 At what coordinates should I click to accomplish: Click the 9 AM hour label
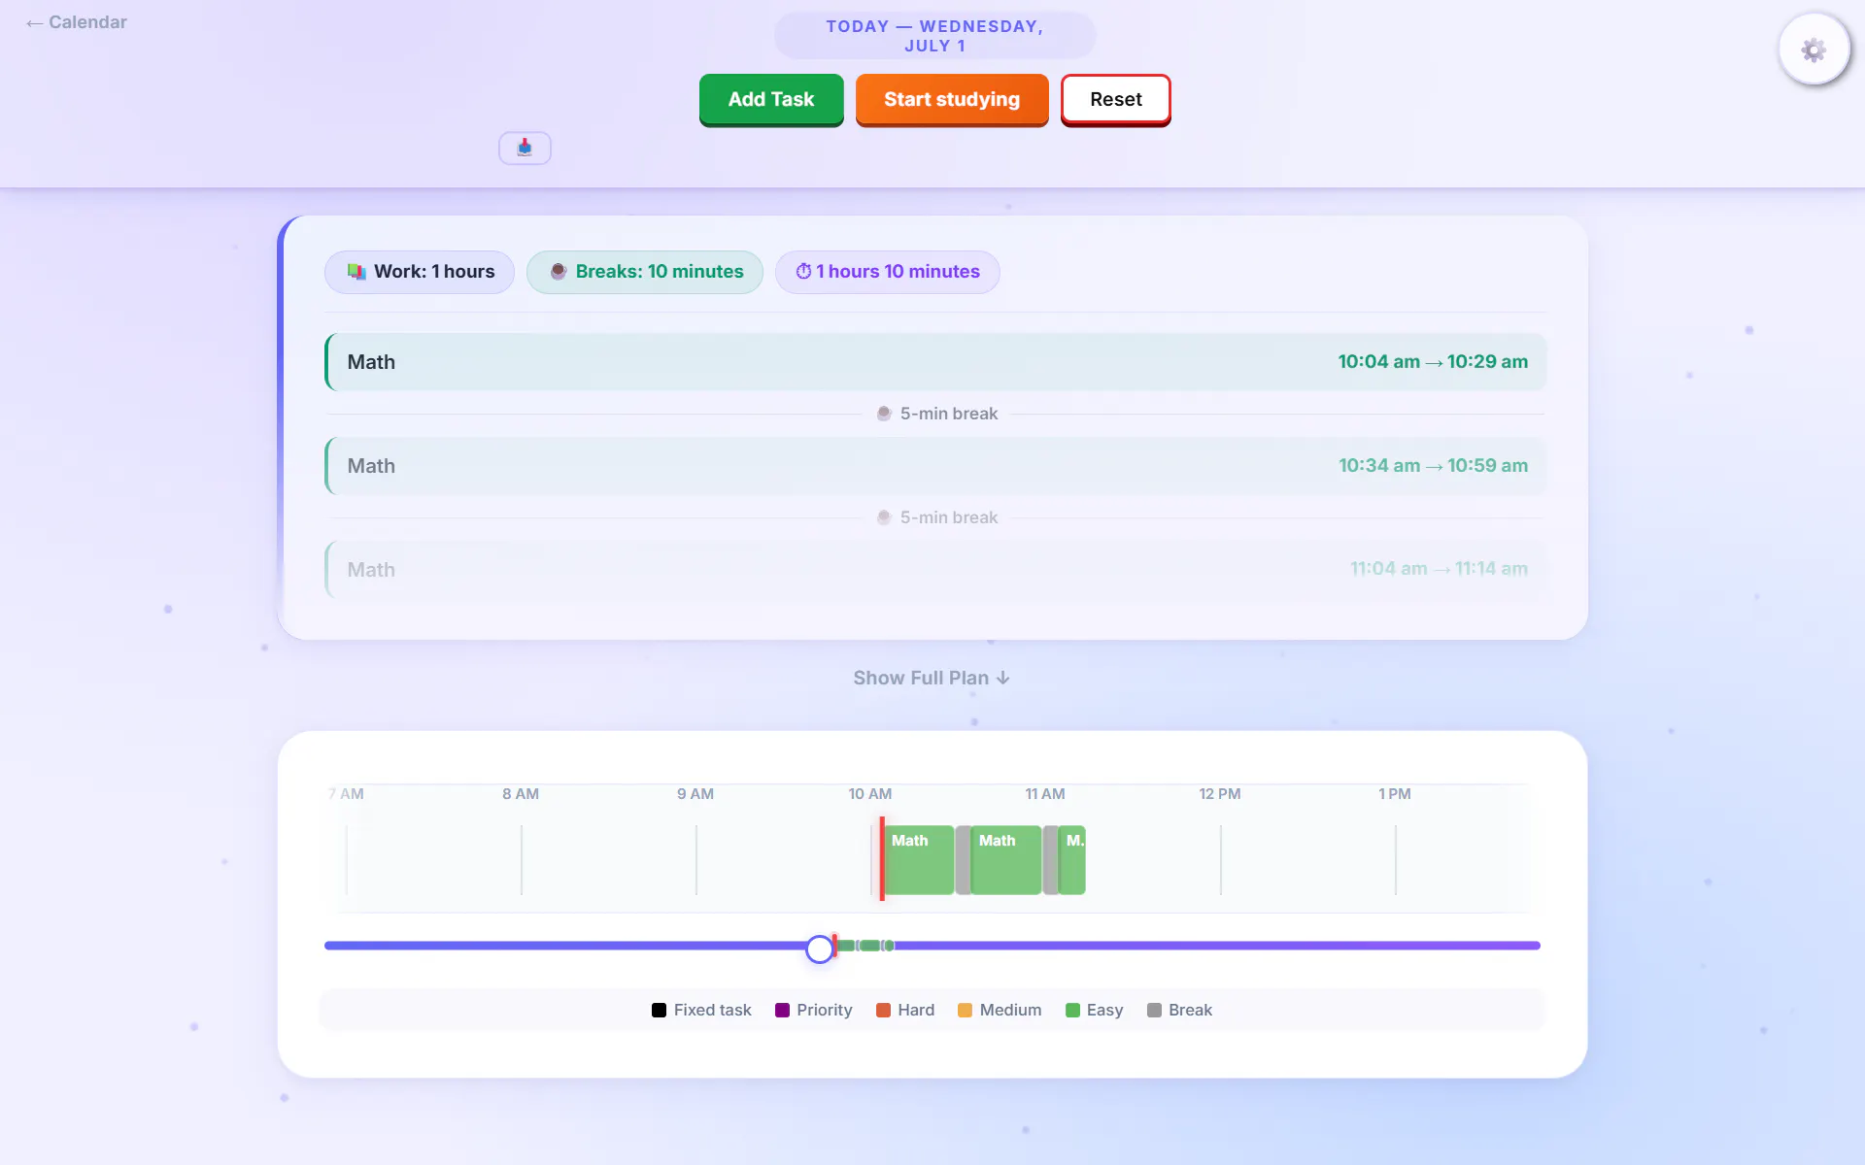click(x=695, y=794)
